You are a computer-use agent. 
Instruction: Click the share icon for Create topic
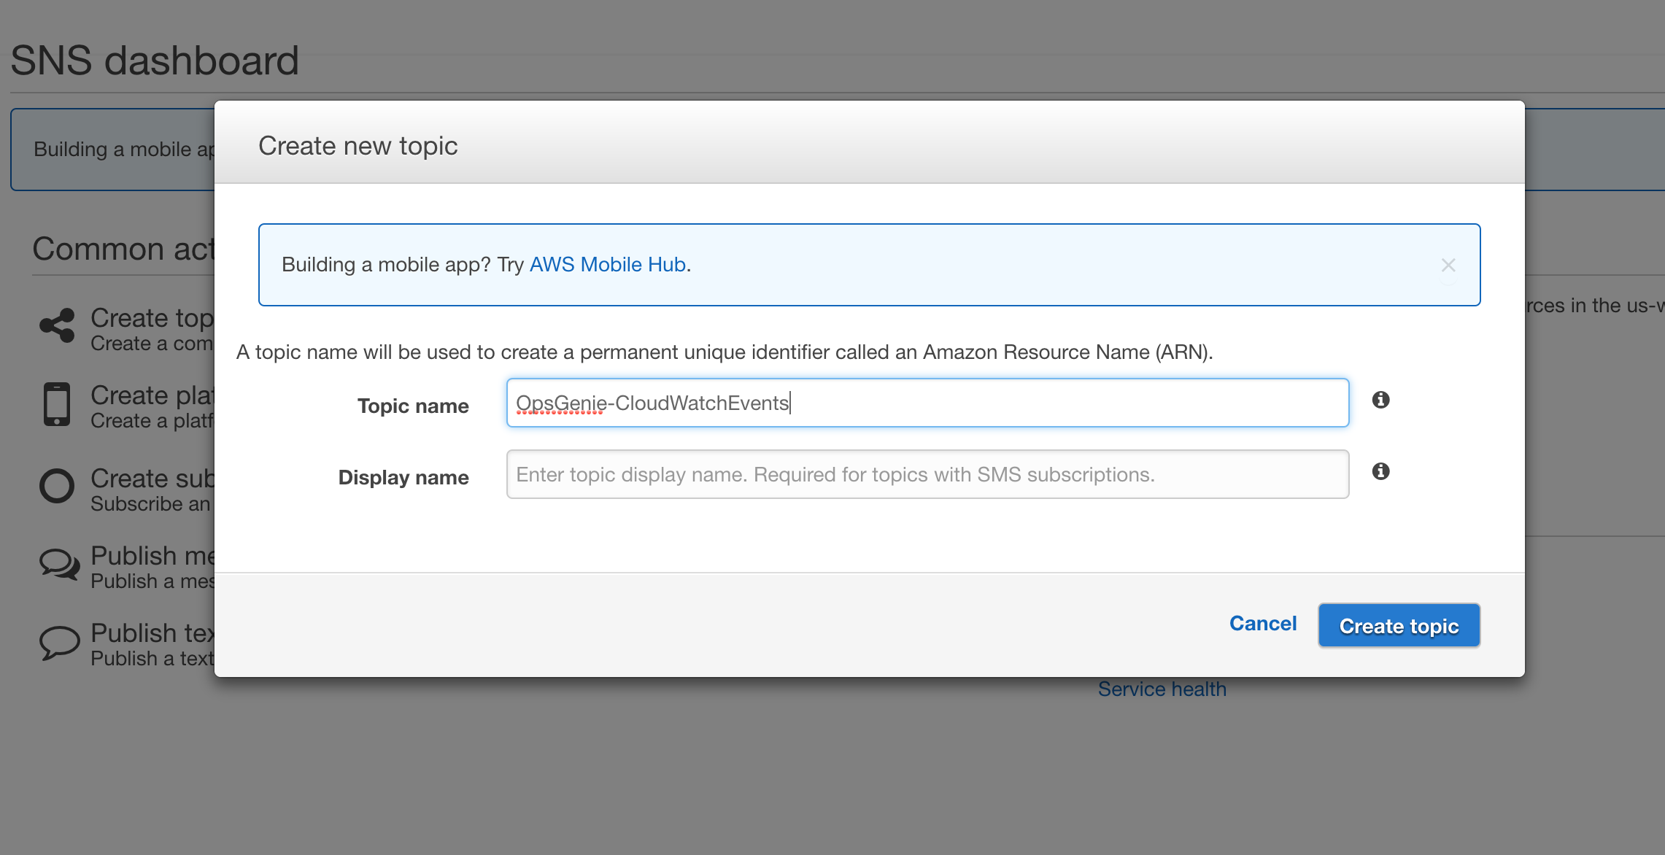[x=57, y=325]
